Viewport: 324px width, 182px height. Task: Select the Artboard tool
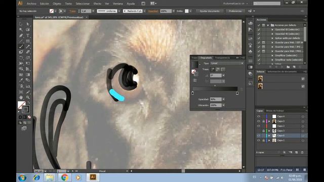point(21,92)
